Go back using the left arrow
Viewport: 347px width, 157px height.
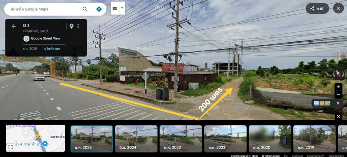pyautogui.click(x=14, y=26)
